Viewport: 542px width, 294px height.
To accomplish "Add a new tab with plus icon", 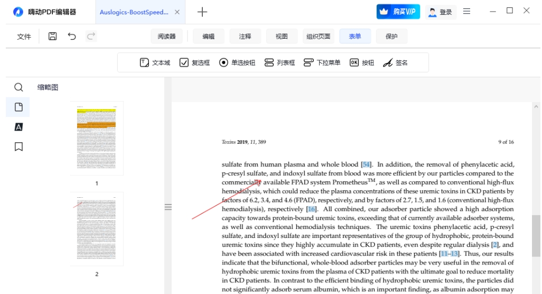I will point(202,12).
